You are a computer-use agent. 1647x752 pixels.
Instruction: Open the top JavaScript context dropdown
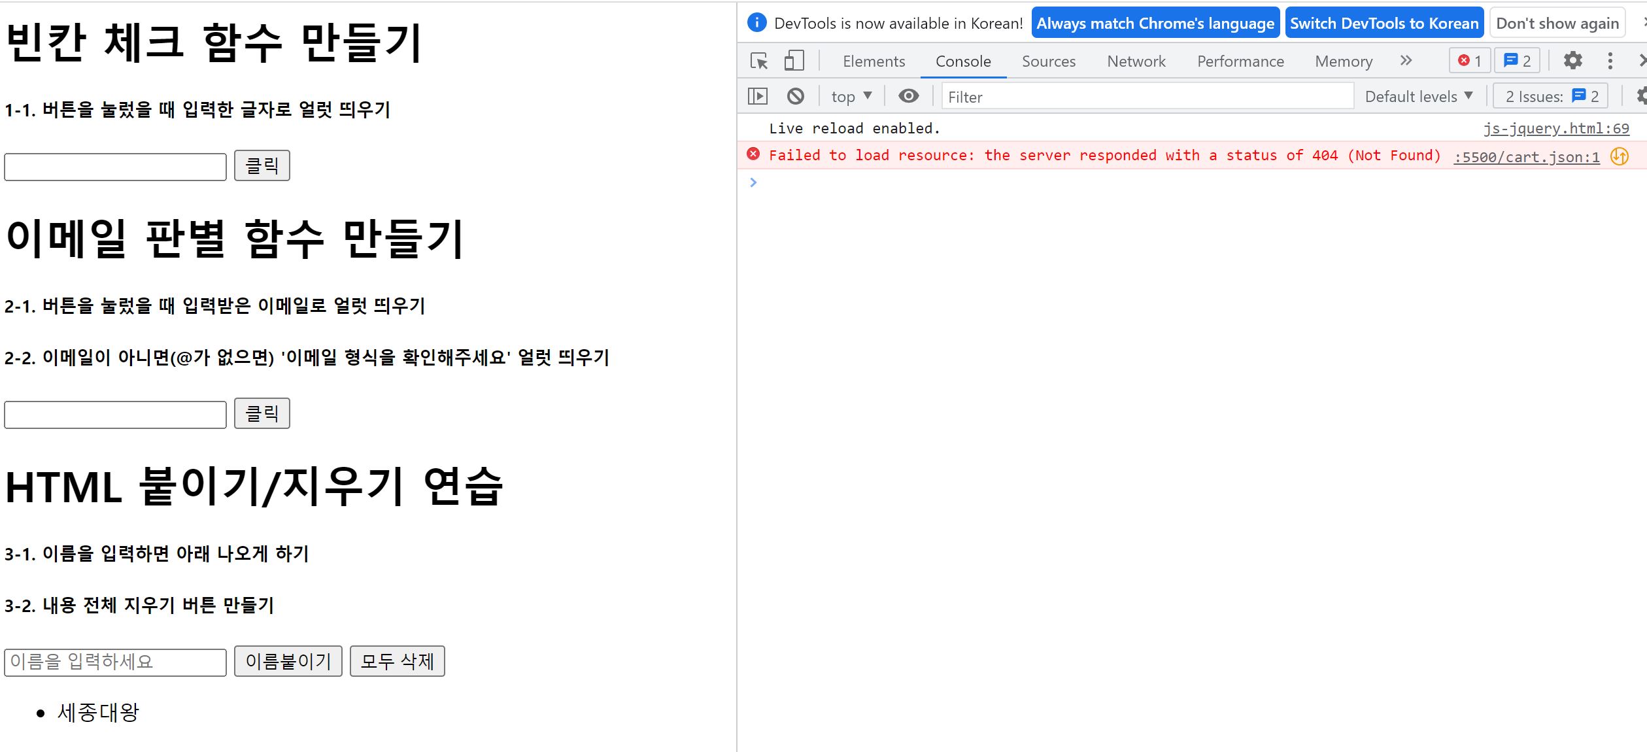851,97
